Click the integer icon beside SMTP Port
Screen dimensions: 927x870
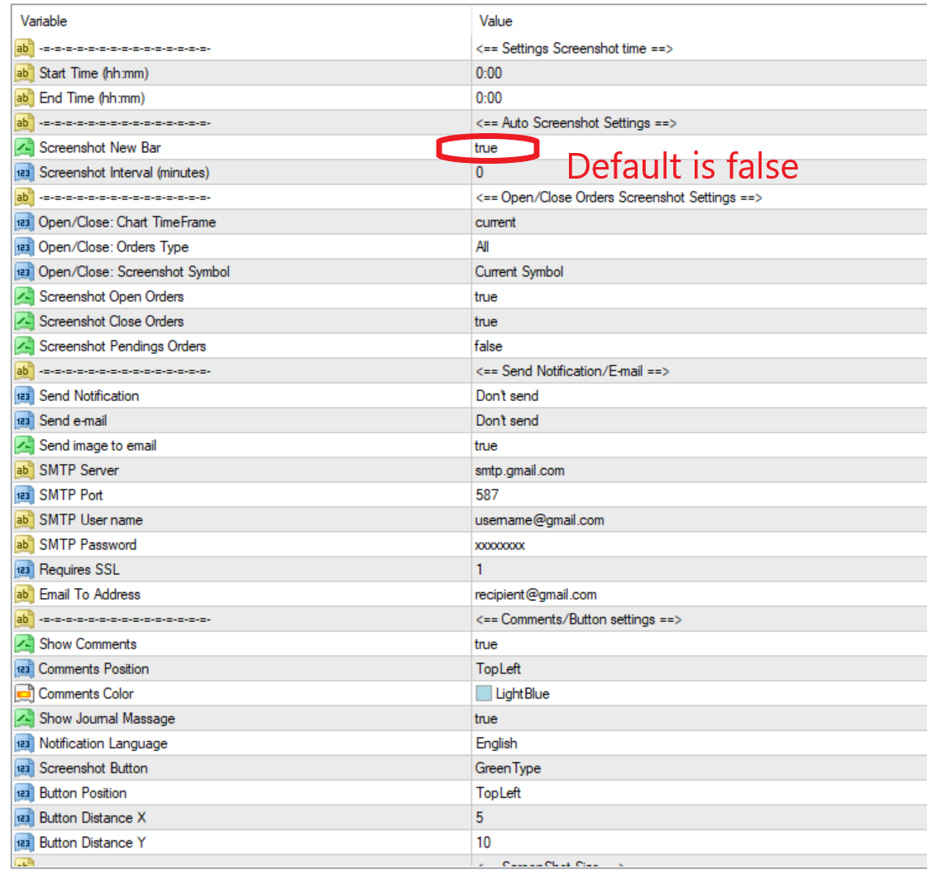24,495
